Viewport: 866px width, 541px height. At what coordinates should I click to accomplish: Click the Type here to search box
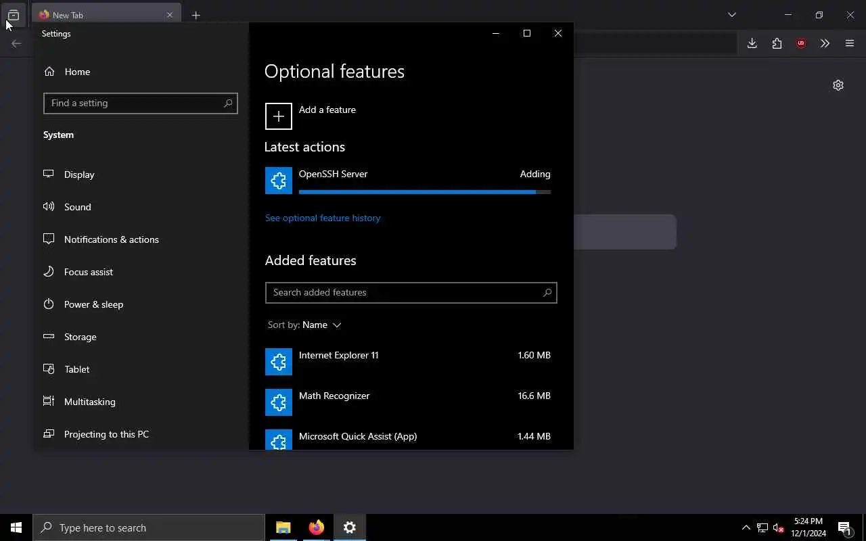click(149, 527)
